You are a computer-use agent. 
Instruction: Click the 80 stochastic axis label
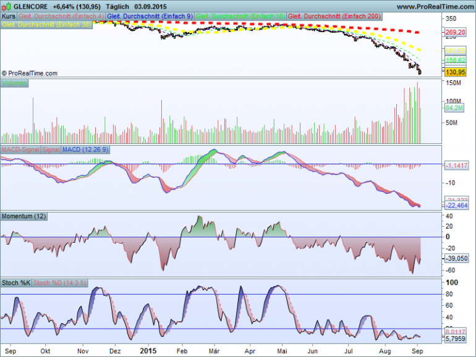[x=449, y=294]
